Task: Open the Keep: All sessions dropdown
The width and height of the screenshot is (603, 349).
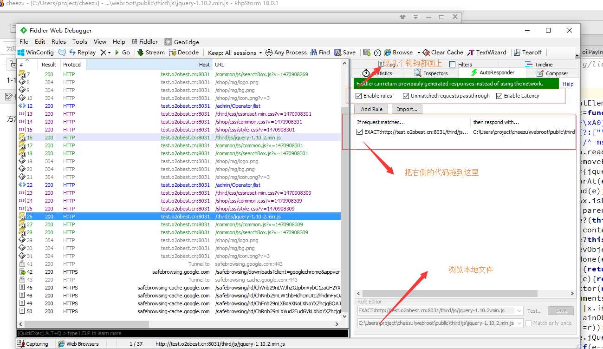Action: pos(235,53)
